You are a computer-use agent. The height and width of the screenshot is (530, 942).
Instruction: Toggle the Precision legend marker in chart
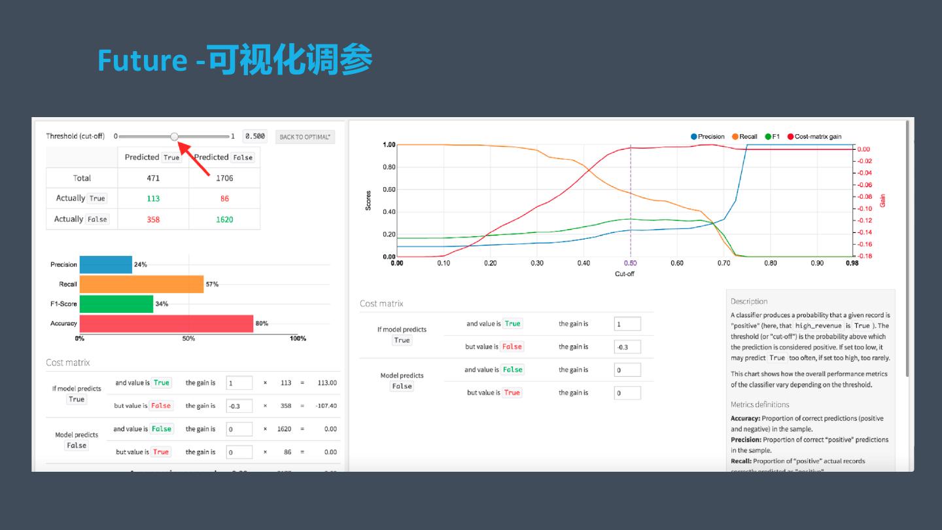[693, 137]
